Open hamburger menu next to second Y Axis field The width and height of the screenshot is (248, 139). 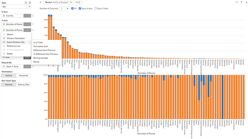pos(33,30)
